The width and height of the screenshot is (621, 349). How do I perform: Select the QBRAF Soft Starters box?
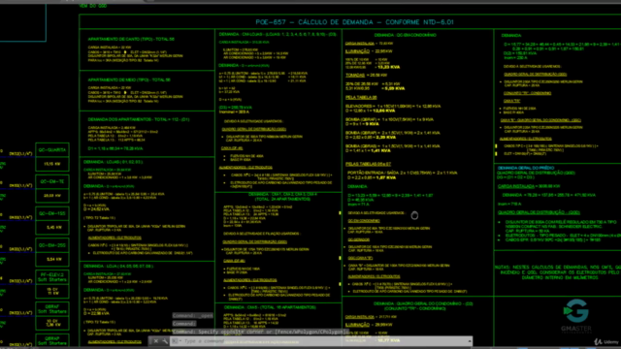52,309
